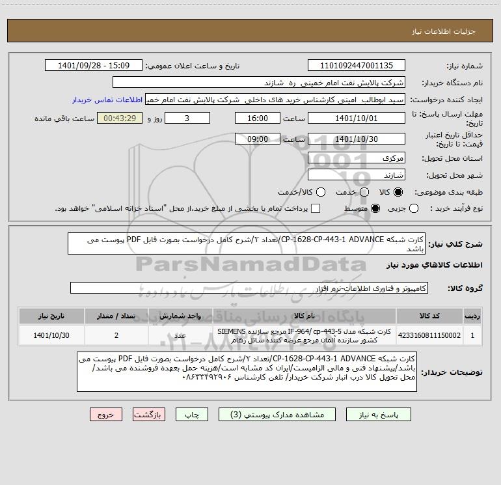This screenshot has height=485, width=501.
Task: Click the ایجاد کننده درخواست label
Action: [x=446, y=100]
